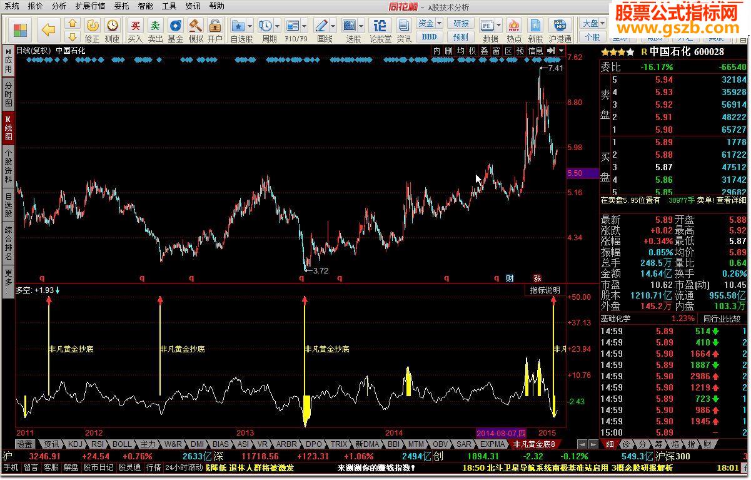Click the 同行业比较 industry comparison link
The image size is (751, 480).
click(721, 319)
